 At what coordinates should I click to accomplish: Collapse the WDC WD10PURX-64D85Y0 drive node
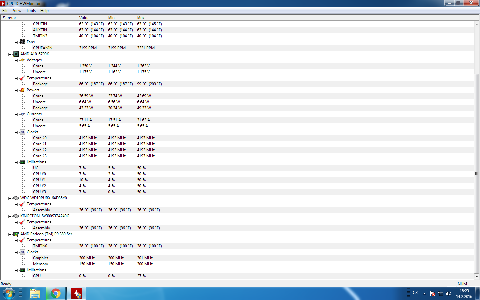pos(10,198)
